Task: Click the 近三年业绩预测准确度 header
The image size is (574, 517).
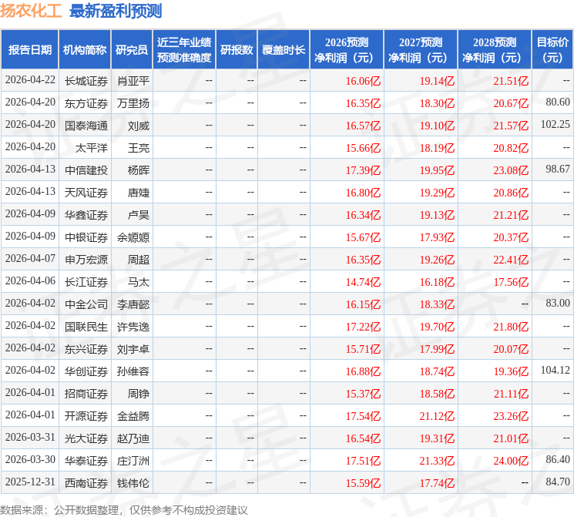Action: pos(184,50)
